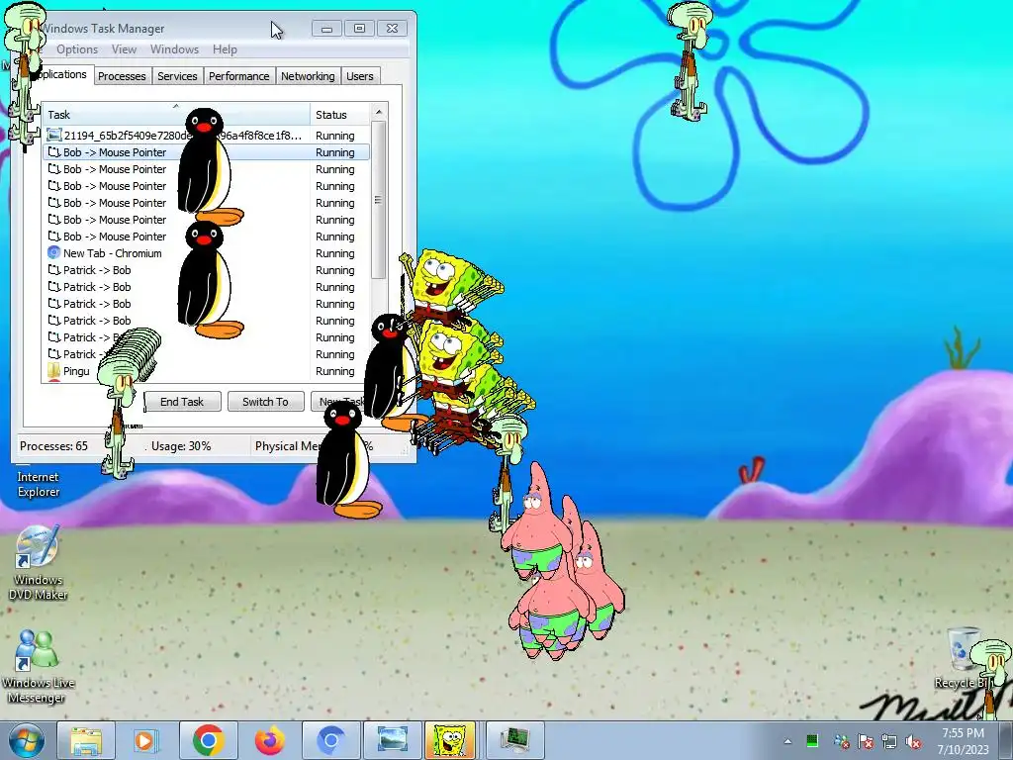Sort by the Task column header

pos(176,115)
